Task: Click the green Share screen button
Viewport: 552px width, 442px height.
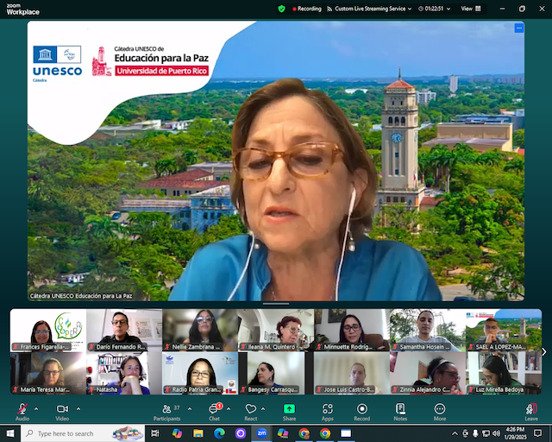Action: point(289,411)
